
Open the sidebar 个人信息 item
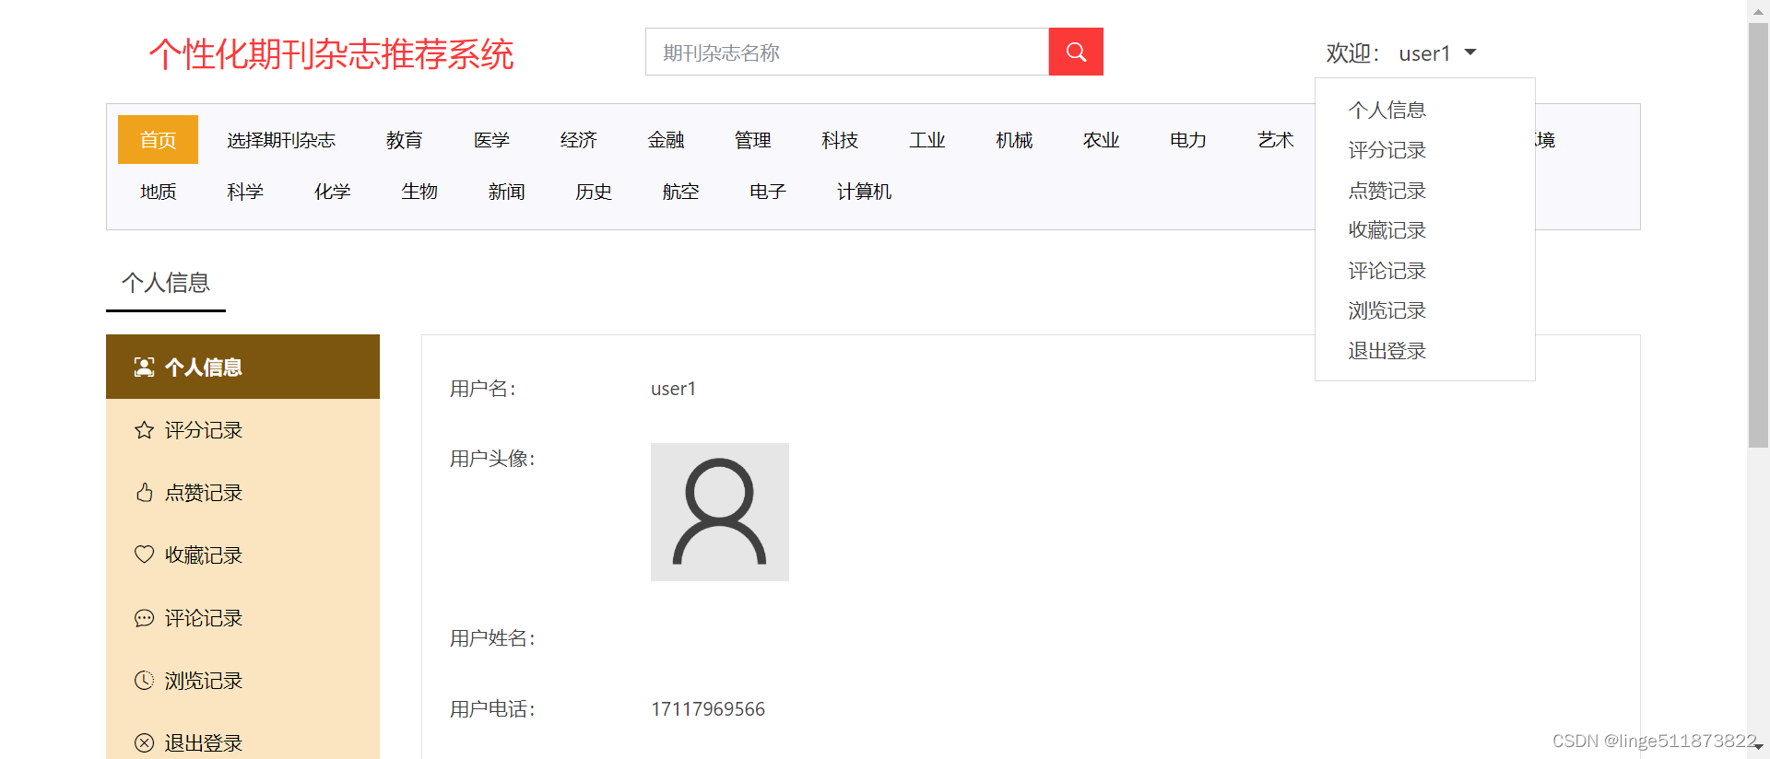click(x=242, y=367)
